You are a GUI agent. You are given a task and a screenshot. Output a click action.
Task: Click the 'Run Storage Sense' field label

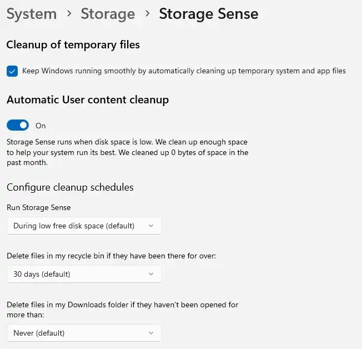click(38, 207)
